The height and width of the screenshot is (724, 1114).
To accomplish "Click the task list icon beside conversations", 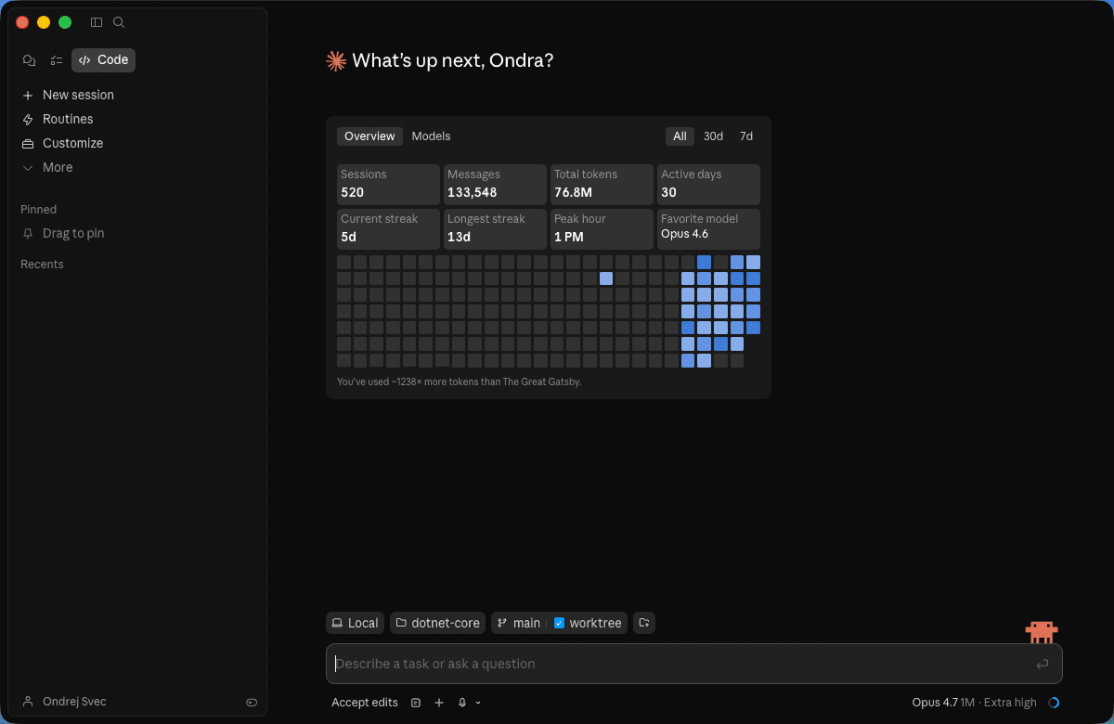I will point(56,59).
